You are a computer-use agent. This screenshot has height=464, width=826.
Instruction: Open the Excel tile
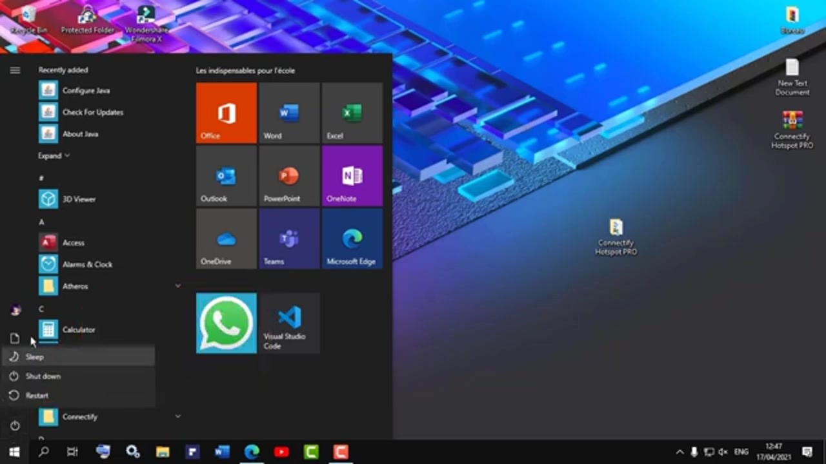click(x=352, y=113)
